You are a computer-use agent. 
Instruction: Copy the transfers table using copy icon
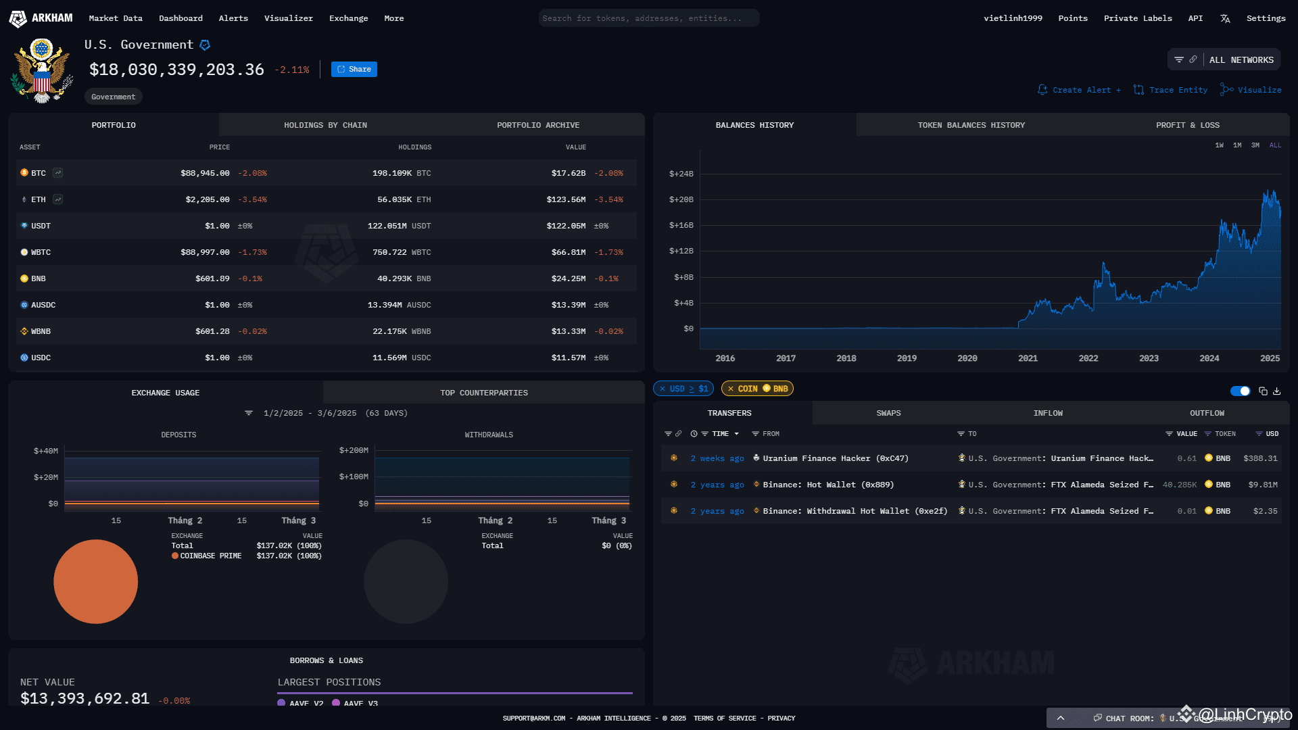point(1263,391)
